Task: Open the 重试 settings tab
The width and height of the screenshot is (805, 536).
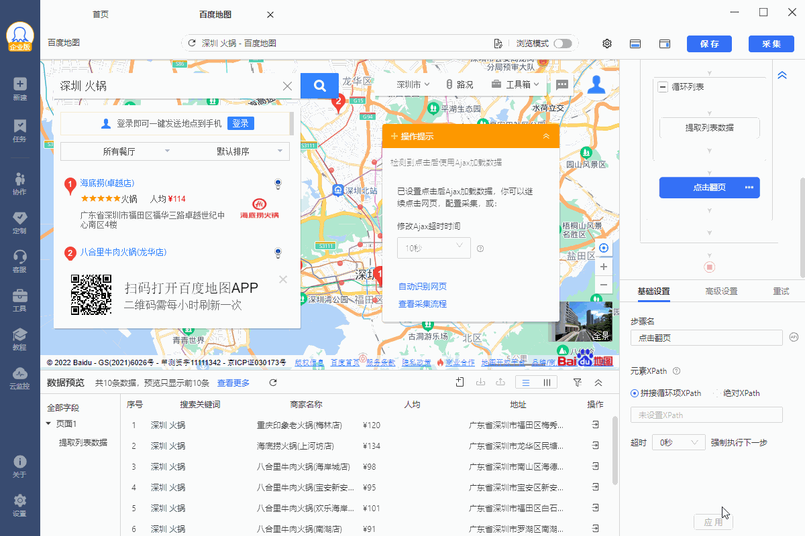Action: [x=781, y=291]
